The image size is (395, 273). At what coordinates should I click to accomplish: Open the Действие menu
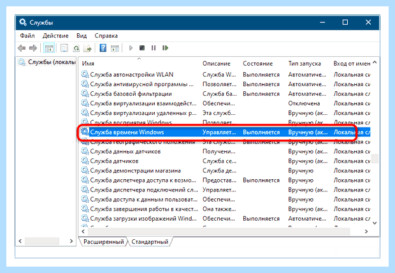pyautogui.click(x=55, y=36)
